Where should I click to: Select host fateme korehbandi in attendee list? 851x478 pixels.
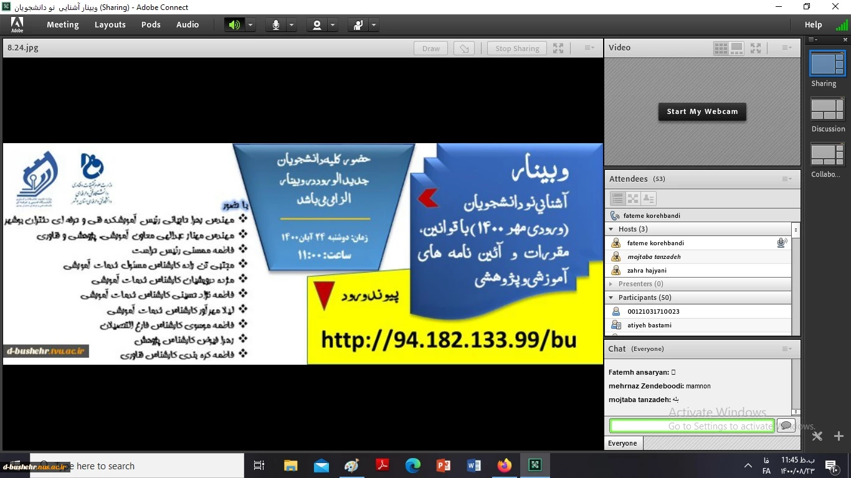pos(698,243)
